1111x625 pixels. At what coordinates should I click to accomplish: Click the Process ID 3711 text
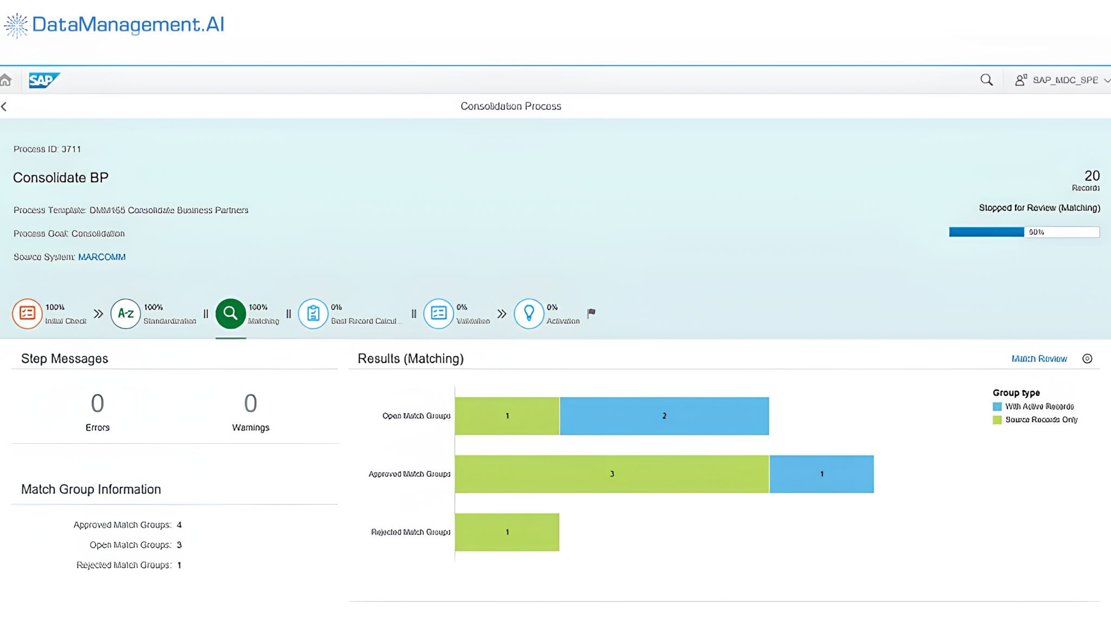point(47,149)
